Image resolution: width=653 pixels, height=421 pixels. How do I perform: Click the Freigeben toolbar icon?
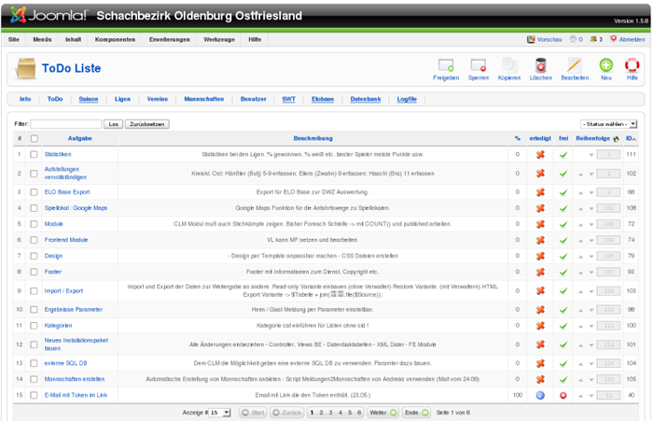[446, 67]
